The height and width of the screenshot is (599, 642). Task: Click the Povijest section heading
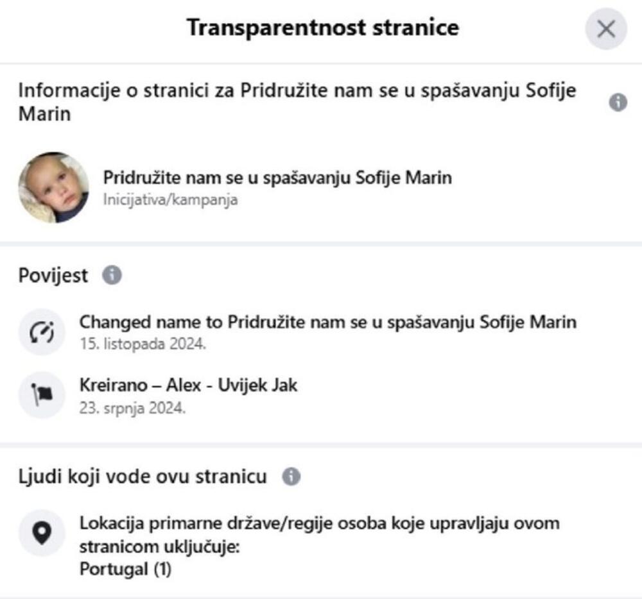53,276
